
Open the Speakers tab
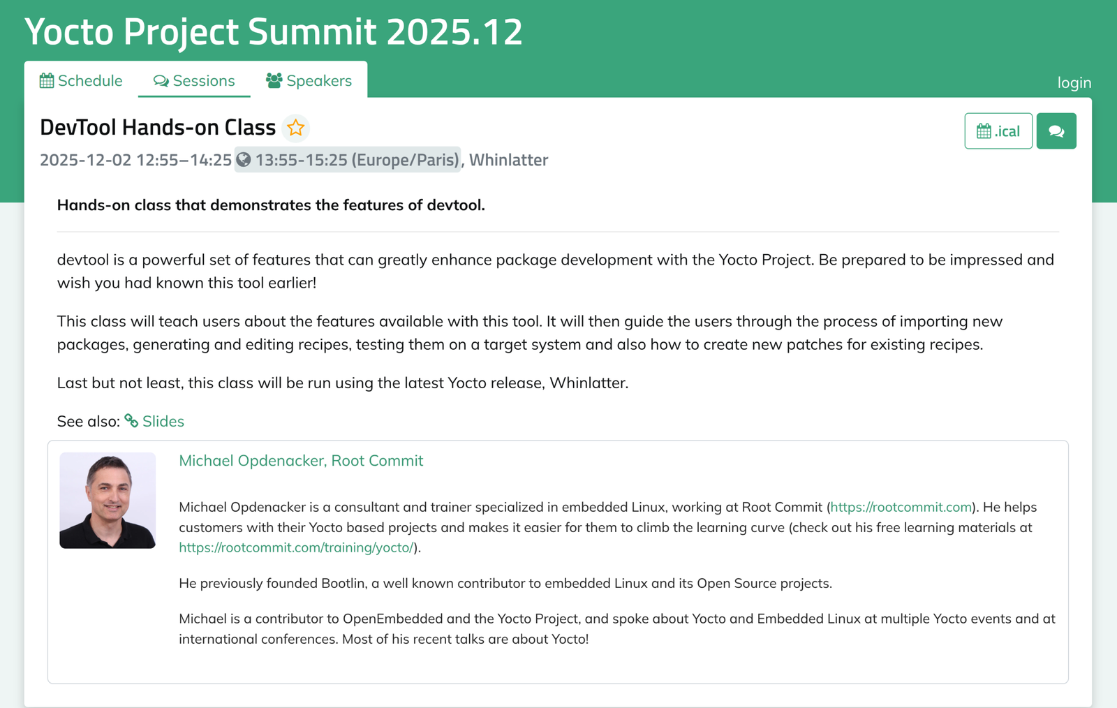click(309, 80)
